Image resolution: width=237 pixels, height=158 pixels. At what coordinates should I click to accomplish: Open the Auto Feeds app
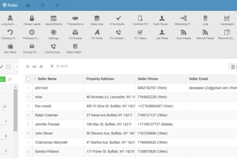click(183, 34)
